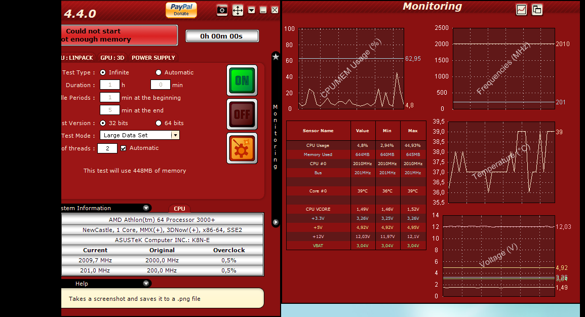The width and height of the screenshot is (585, 317).
Task: Click the +3.3V sensor row
Action: (x=356, y=218)
